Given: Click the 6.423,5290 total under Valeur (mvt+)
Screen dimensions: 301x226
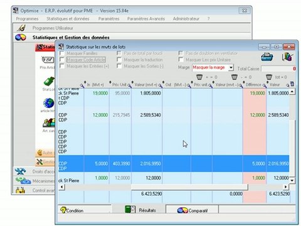Looking at the screenshot, I should coord(152,194).
